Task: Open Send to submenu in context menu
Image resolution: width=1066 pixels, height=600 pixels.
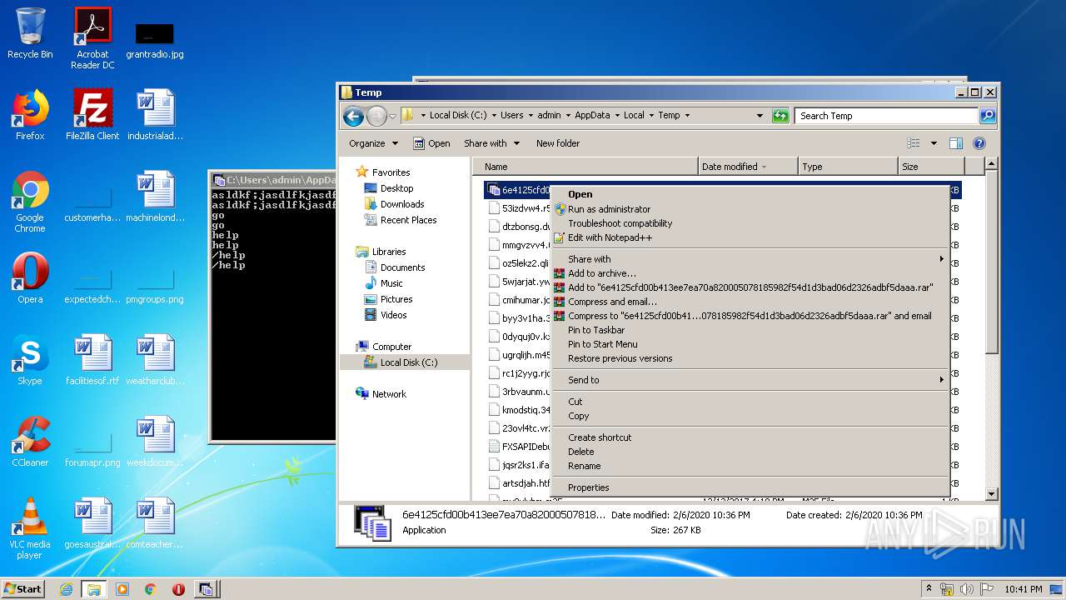Action: coord(750,380)
